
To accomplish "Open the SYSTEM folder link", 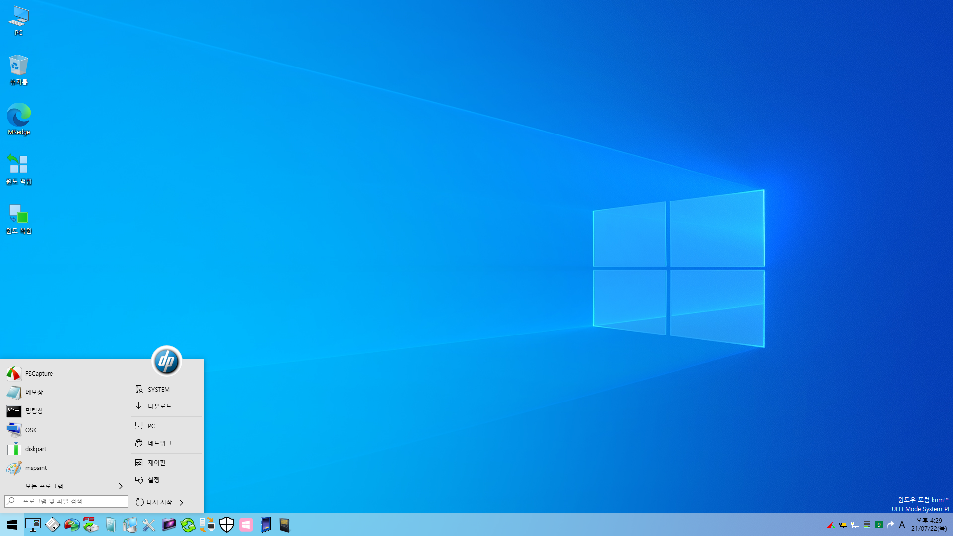I will point(167,390).
